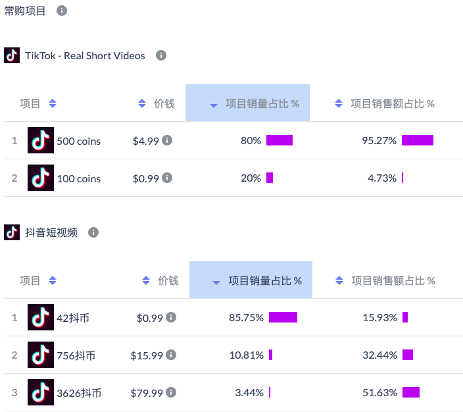Toggle sort on 抖音 项目销量占比 % column
This screenshot has width=463, height=412.
(x=257, y=280)
